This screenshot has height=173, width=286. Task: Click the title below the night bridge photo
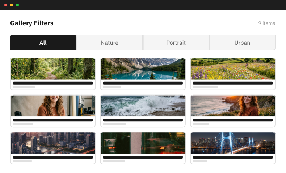tap(233, 157)
